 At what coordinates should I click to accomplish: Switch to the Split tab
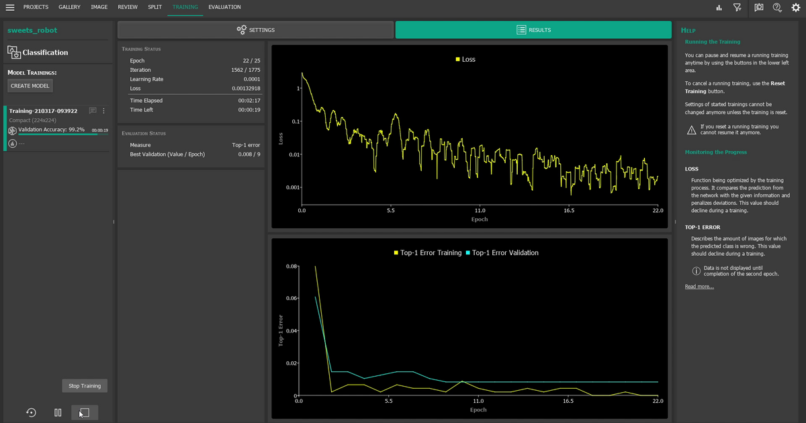coord(154,7)
